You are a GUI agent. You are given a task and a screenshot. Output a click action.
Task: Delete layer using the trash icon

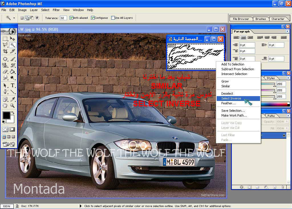[283, 187]
